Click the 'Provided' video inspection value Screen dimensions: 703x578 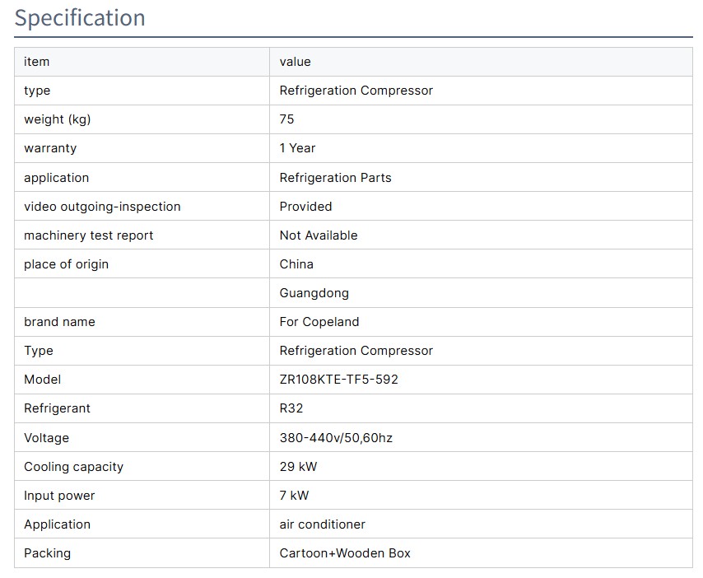coord(305,207)
